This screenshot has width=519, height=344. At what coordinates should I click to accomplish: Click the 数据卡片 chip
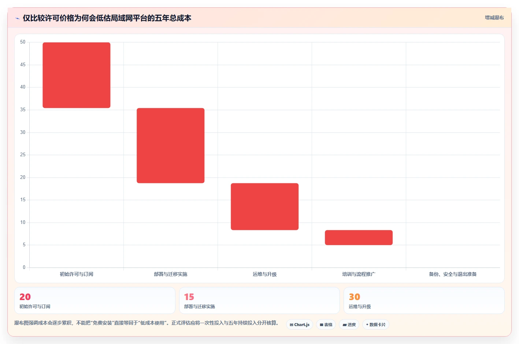(x=376, y=325)
